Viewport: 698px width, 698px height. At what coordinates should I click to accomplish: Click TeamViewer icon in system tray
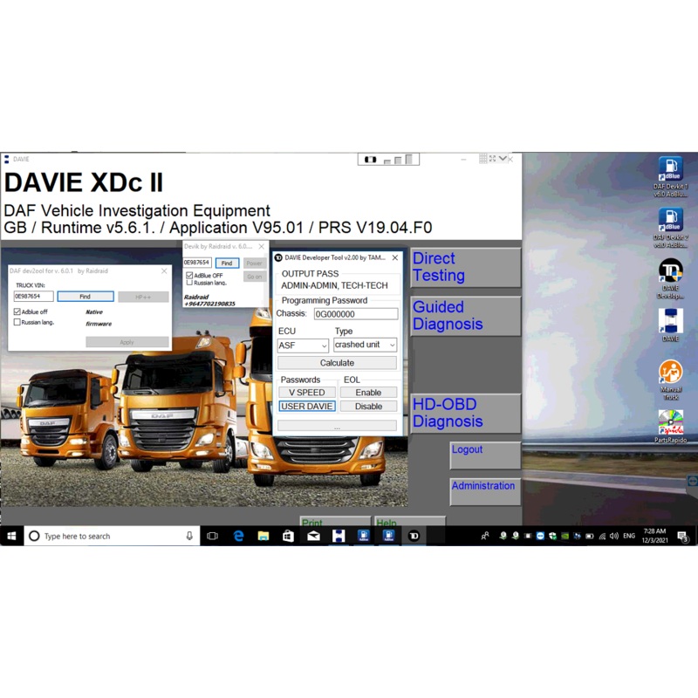[540, 536]
